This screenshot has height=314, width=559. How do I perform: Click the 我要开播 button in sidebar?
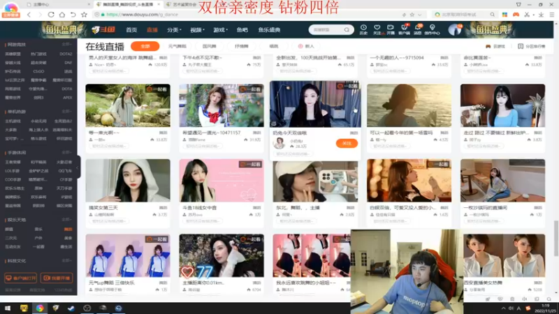57,278
